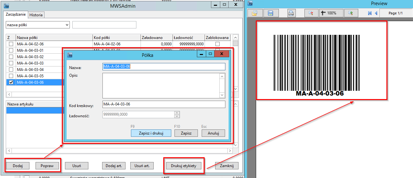Click the Usuń button
This screenshot has height=178, width=413.
[x=77, y=166]
